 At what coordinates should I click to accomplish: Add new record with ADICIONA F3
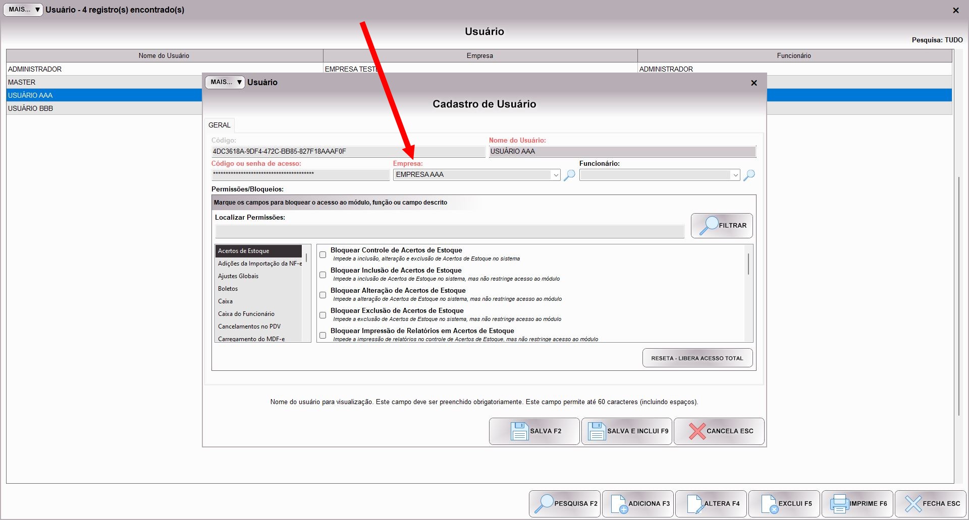638,503
